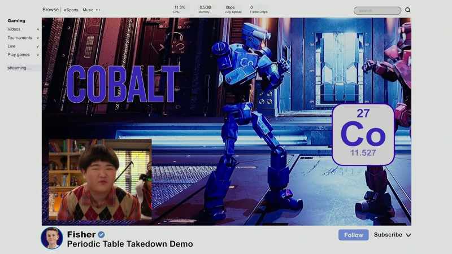The image size is (452, 254).
Task: Click the 0bps Avg. Upload stat
Action: click(x=233, y=9)
